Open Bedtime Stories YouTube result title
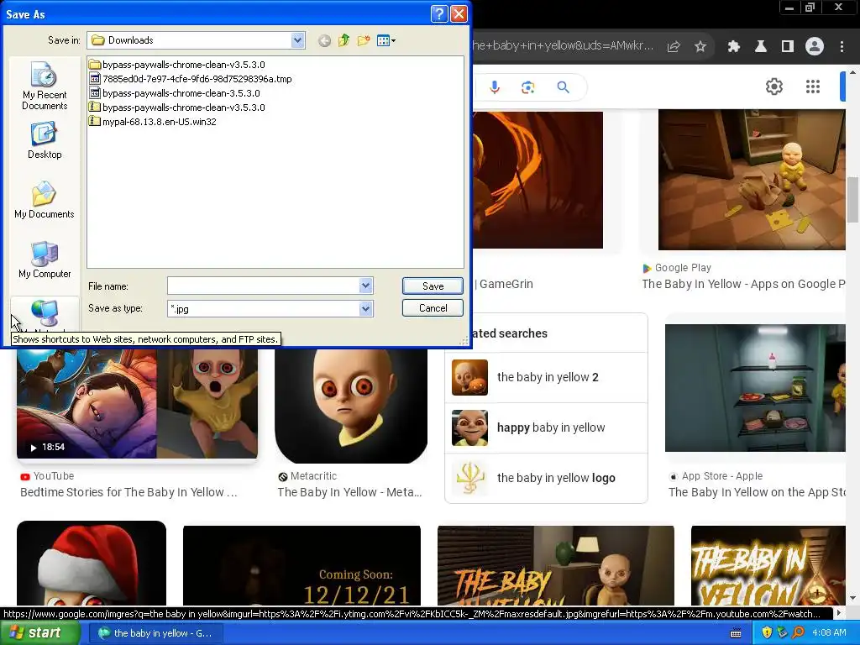The width and height of the screenshot is (860, 645). pos(128,492)
